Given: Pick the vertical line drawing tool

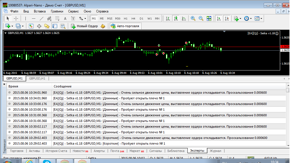Looking at the screenshot, I should tap(25, 18).
